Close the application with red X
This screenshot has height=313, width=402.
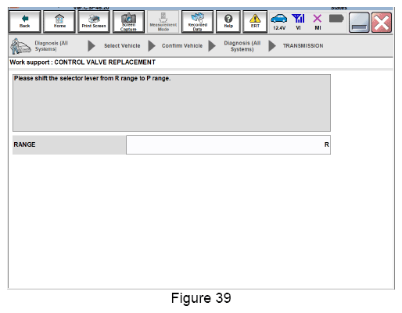tap(382, 23)
